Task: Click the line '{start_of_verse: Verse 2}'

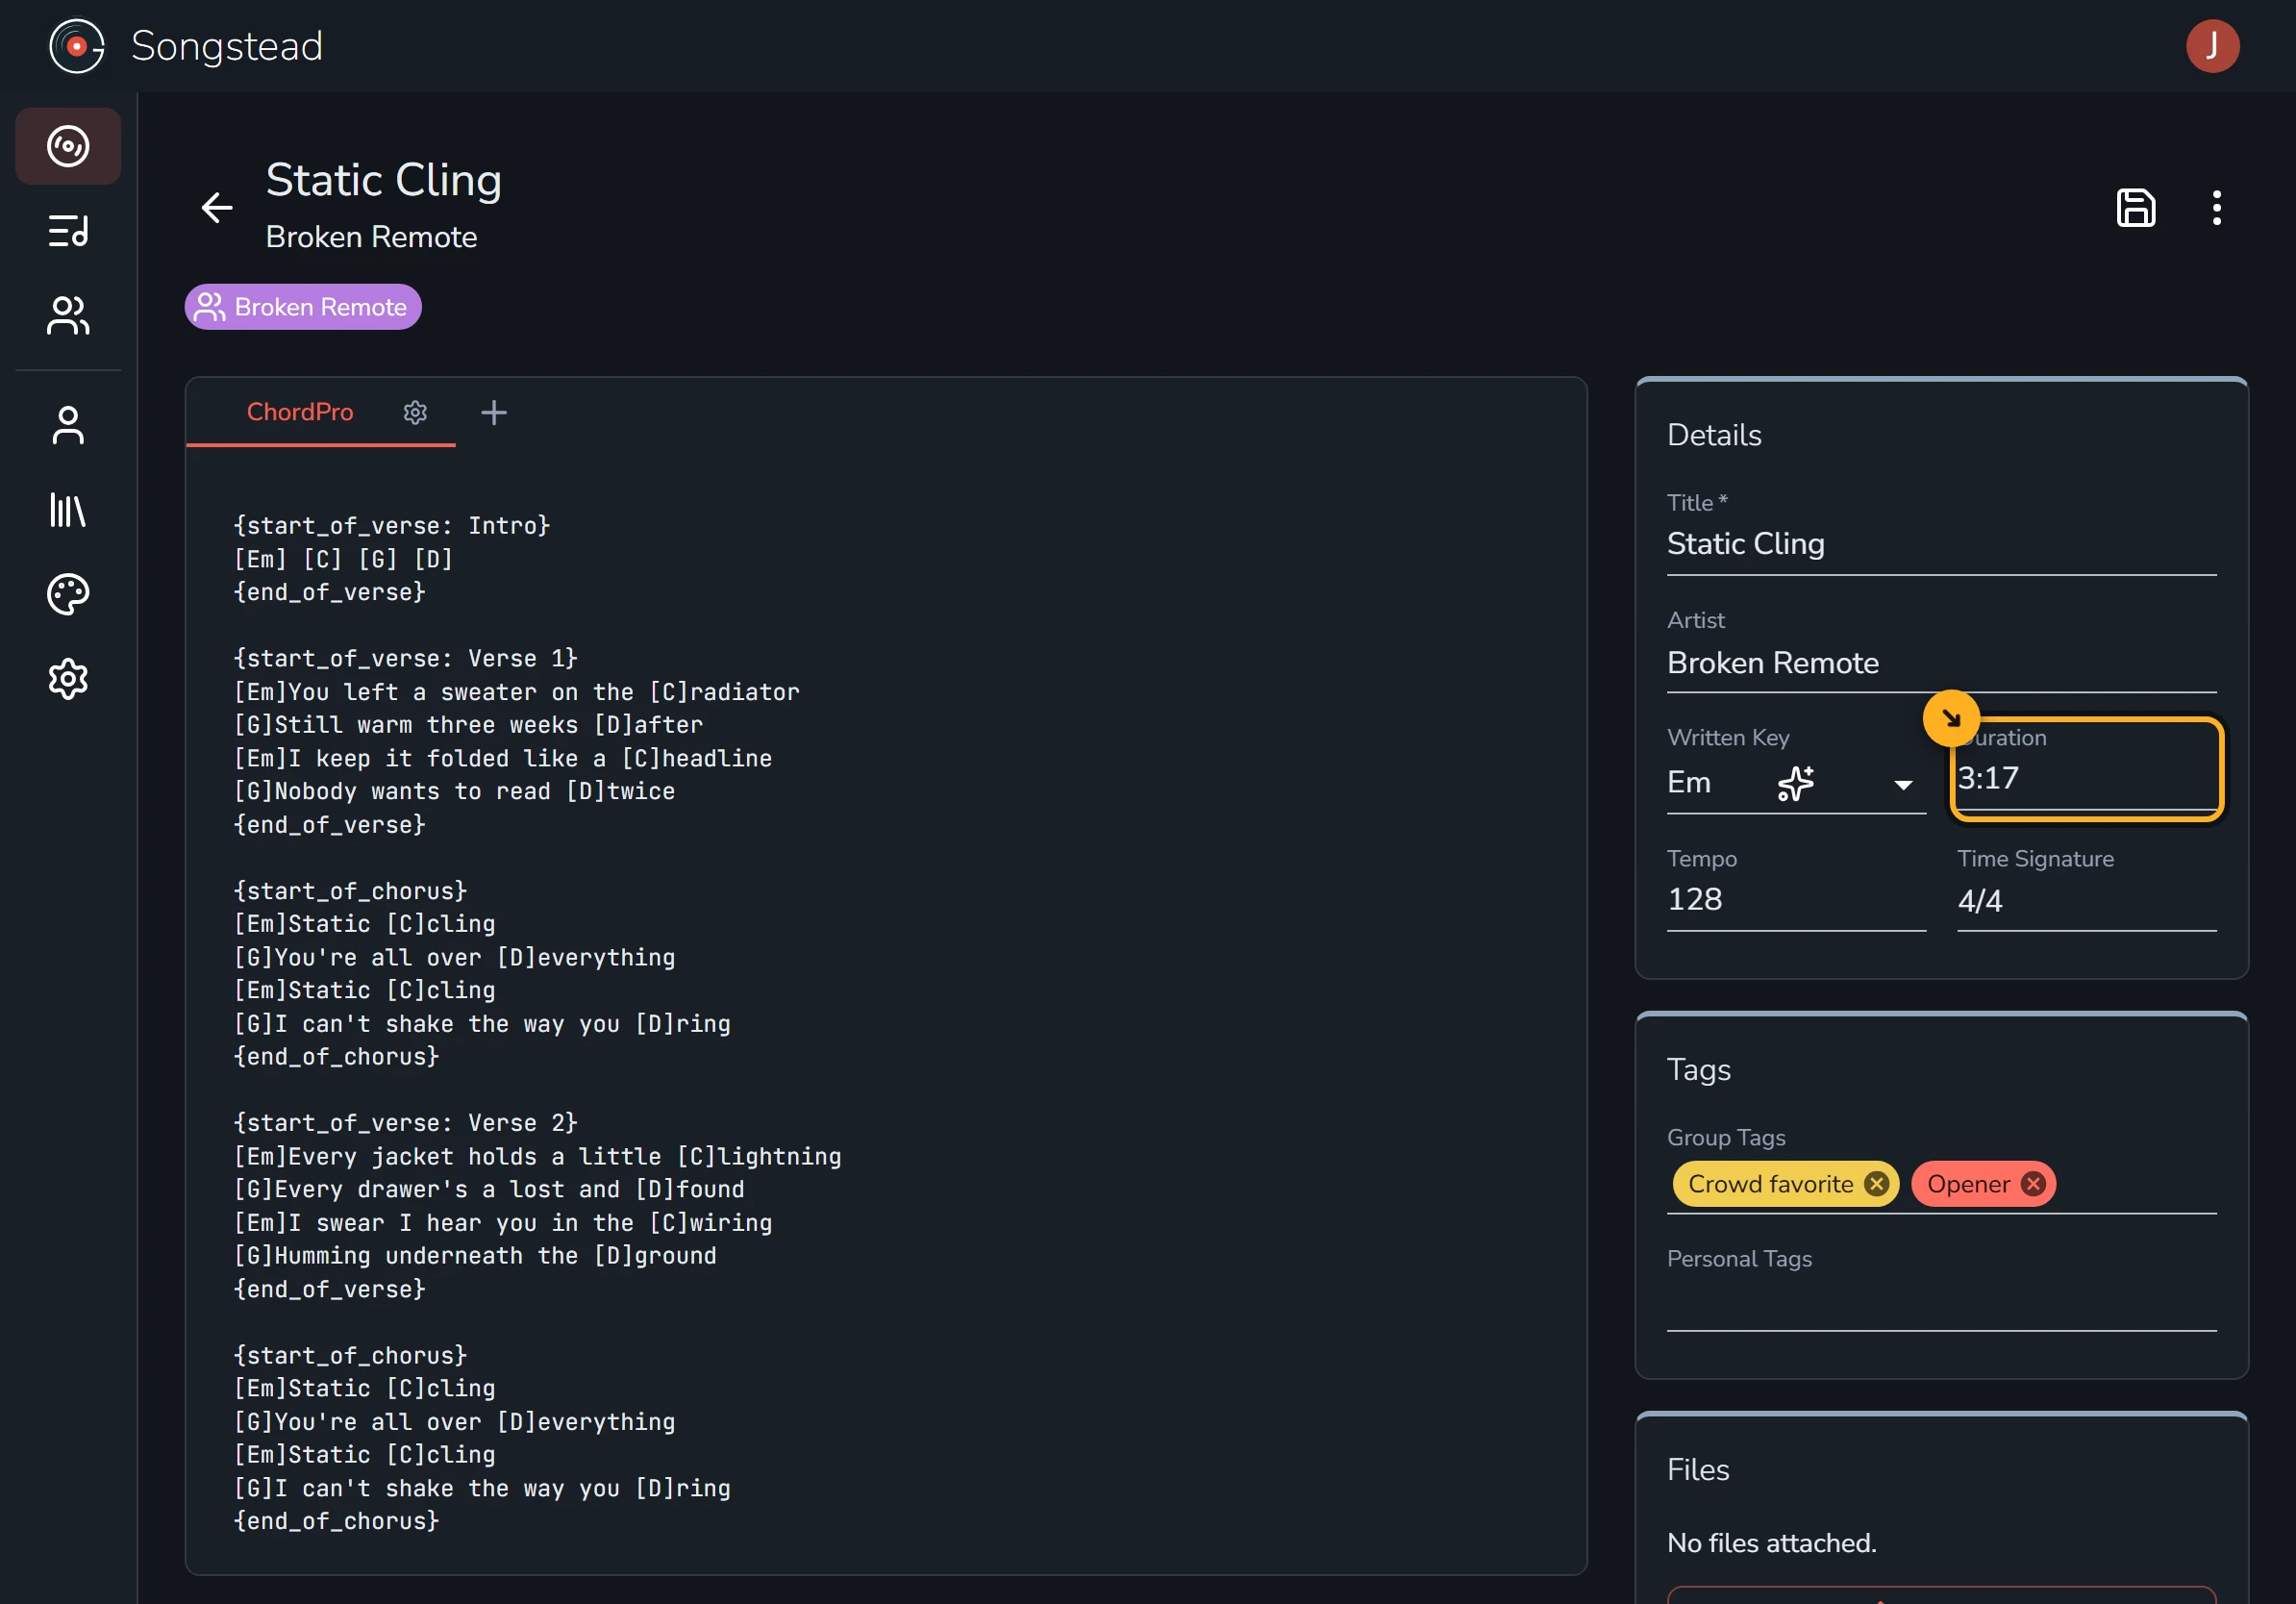Action: 405,1123
